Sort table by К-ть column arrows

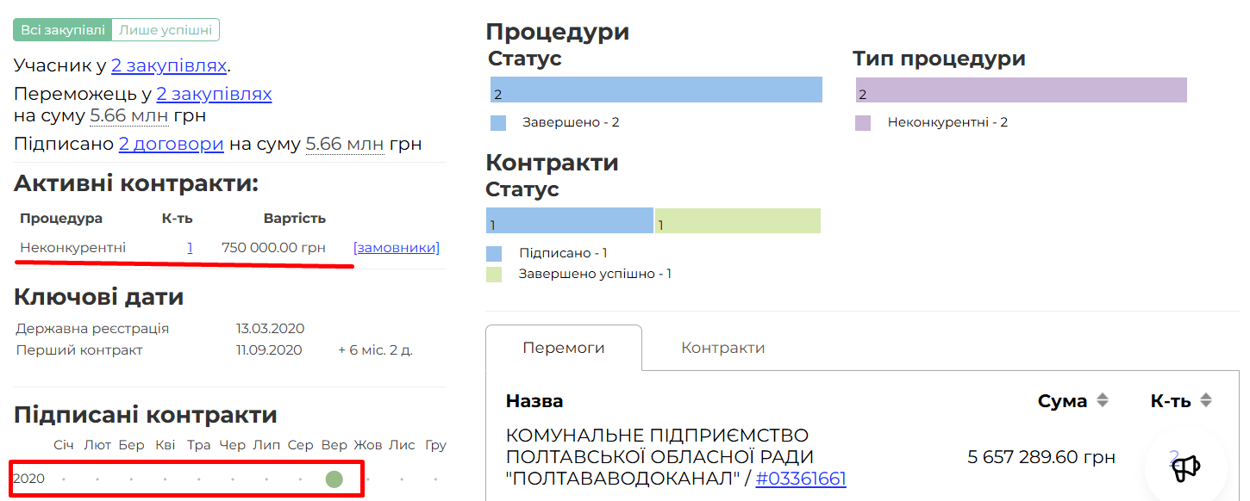pos(1206,400)
